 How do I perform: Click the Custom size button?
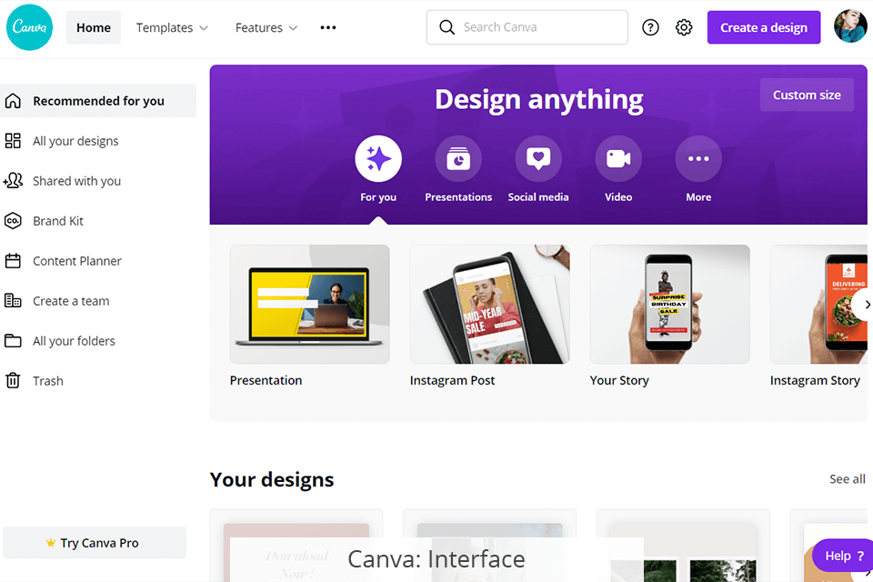pos(807,95)
